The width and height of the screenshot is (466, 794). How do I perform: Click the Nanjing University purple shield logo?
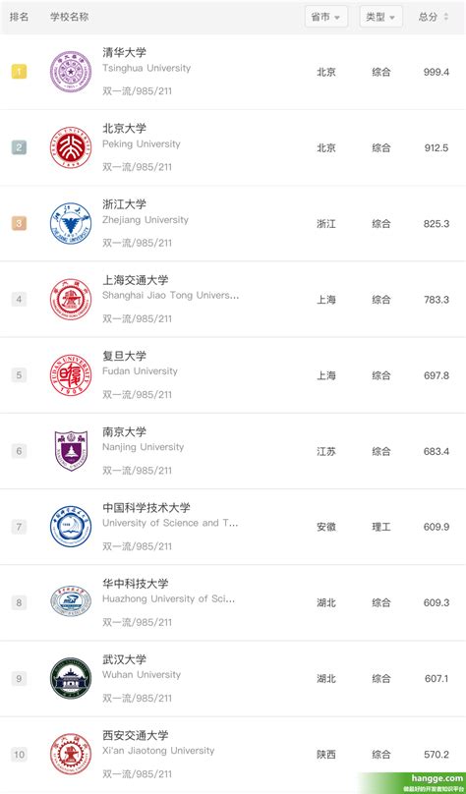pyautogui.click(x=71, y=451)
